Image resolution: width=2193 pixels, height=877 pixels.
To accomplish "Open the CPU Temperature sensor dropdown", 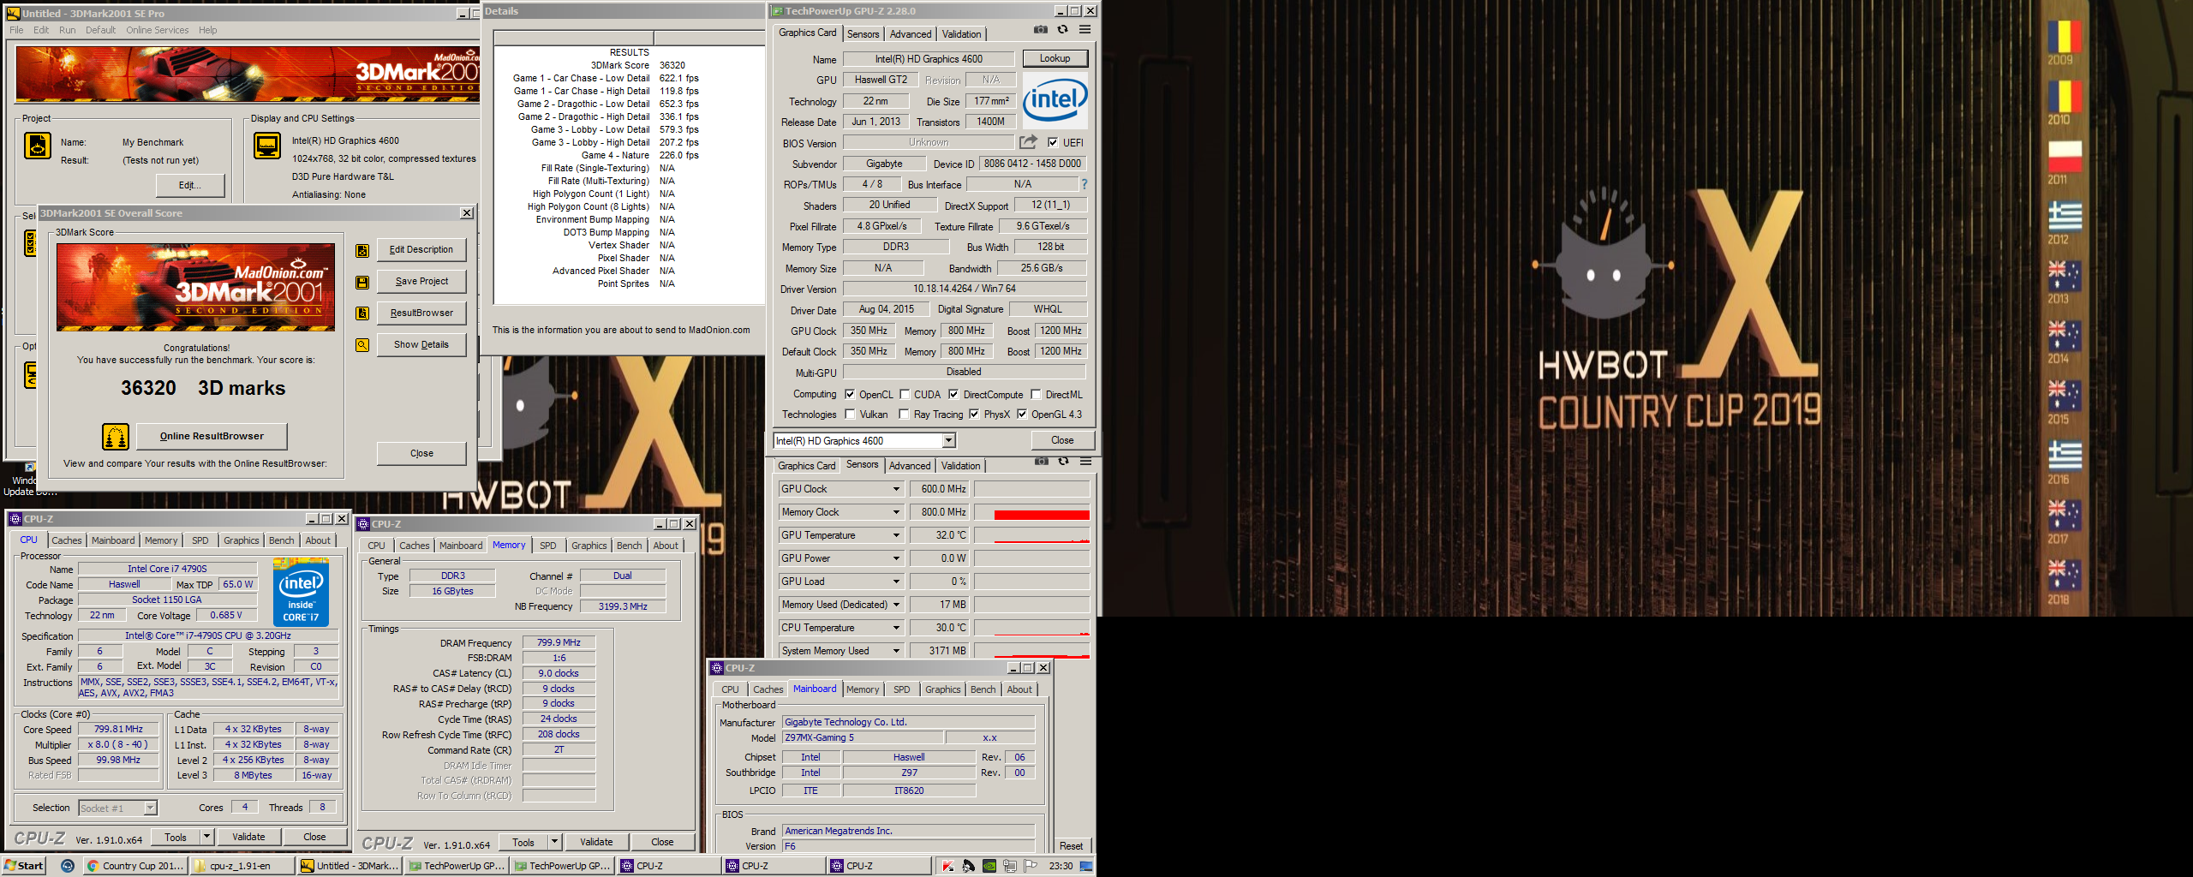I will [x=896, y=628].
